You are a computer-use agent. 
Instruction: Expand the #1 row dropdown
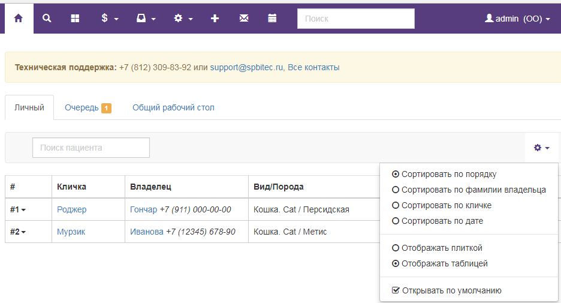pyautogui.click(x=18, y=209)
